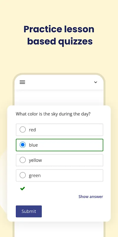Click blank space inside the yellow answer row

72,160
